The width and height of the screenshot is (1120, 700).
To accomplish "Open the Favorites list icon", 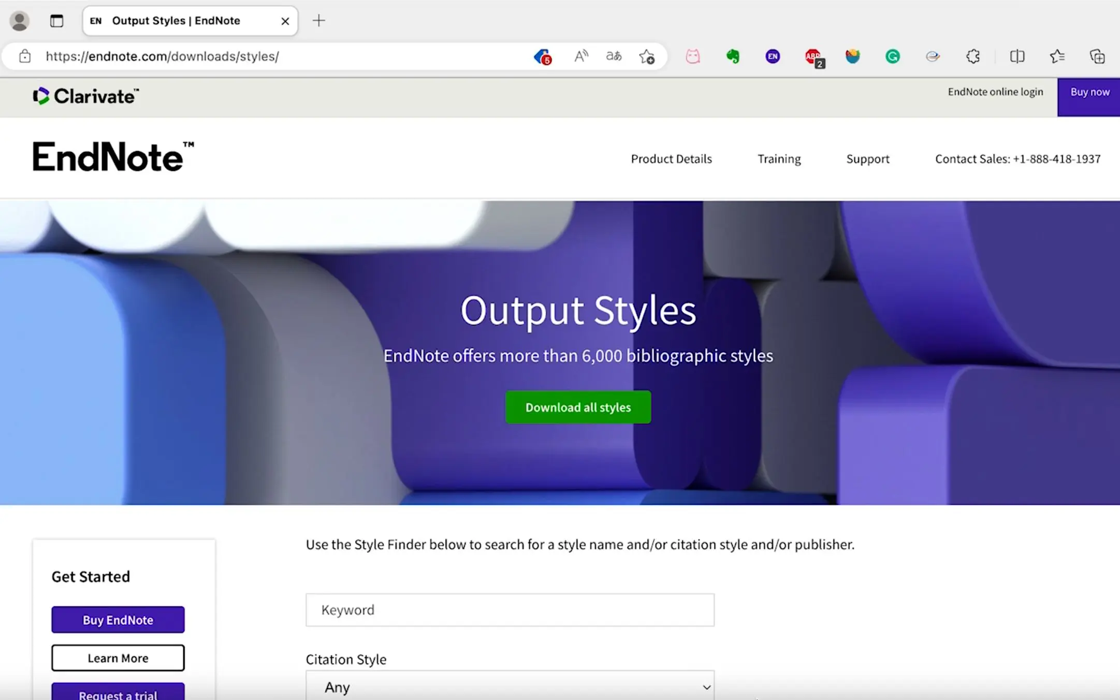I will tap(1057, 56).
